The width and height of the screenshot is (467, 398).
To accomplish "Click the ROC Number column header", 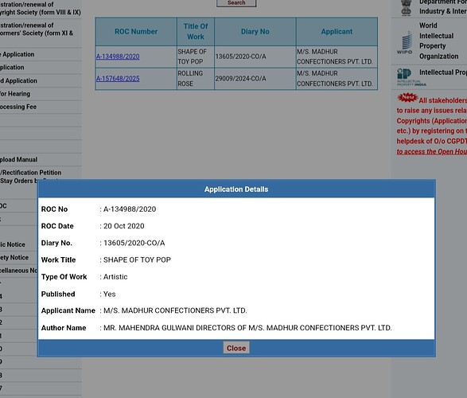I will coord(136,32).
